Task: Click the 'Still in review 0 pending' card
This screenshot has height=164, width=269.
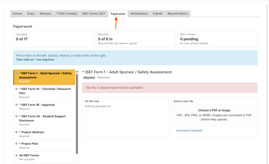Action: (217, 39)
